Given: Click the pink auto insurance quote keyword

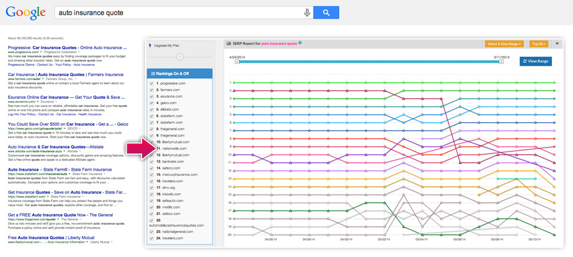Looking at the screenshot, I should [280, 43].
